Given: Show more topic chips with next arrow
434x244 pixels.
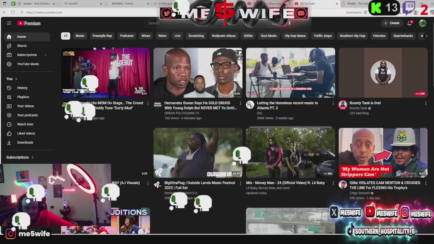Looking at the screenshot, I should pos(426,36).
